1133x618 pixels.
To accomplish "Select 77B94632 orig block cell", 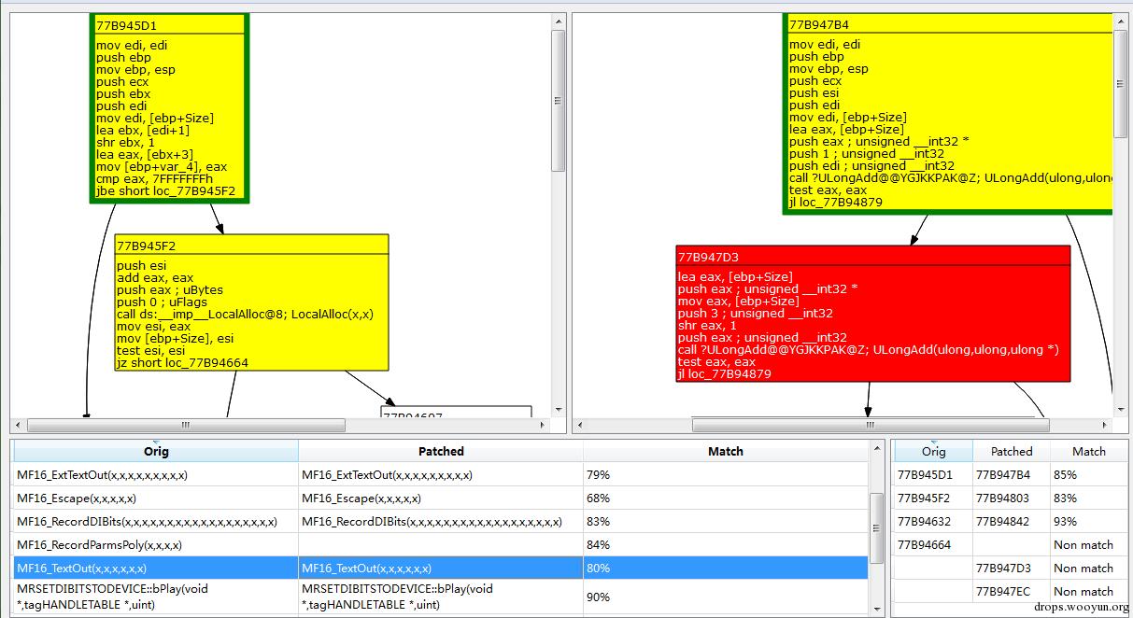I will 933,521.
